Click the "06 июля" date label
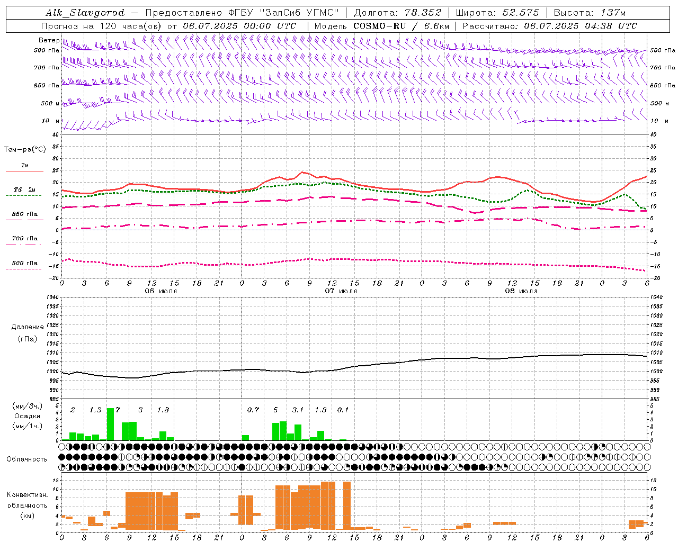Viewport: 678px width, 542px height. point(161,291)
